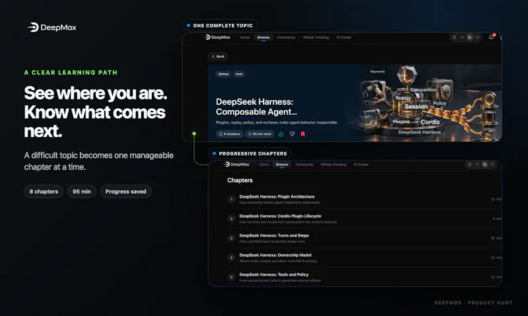Select the monitor system-theme icon in the topic panel header
This screenshot has width=528, height=316.
[477, 38]
